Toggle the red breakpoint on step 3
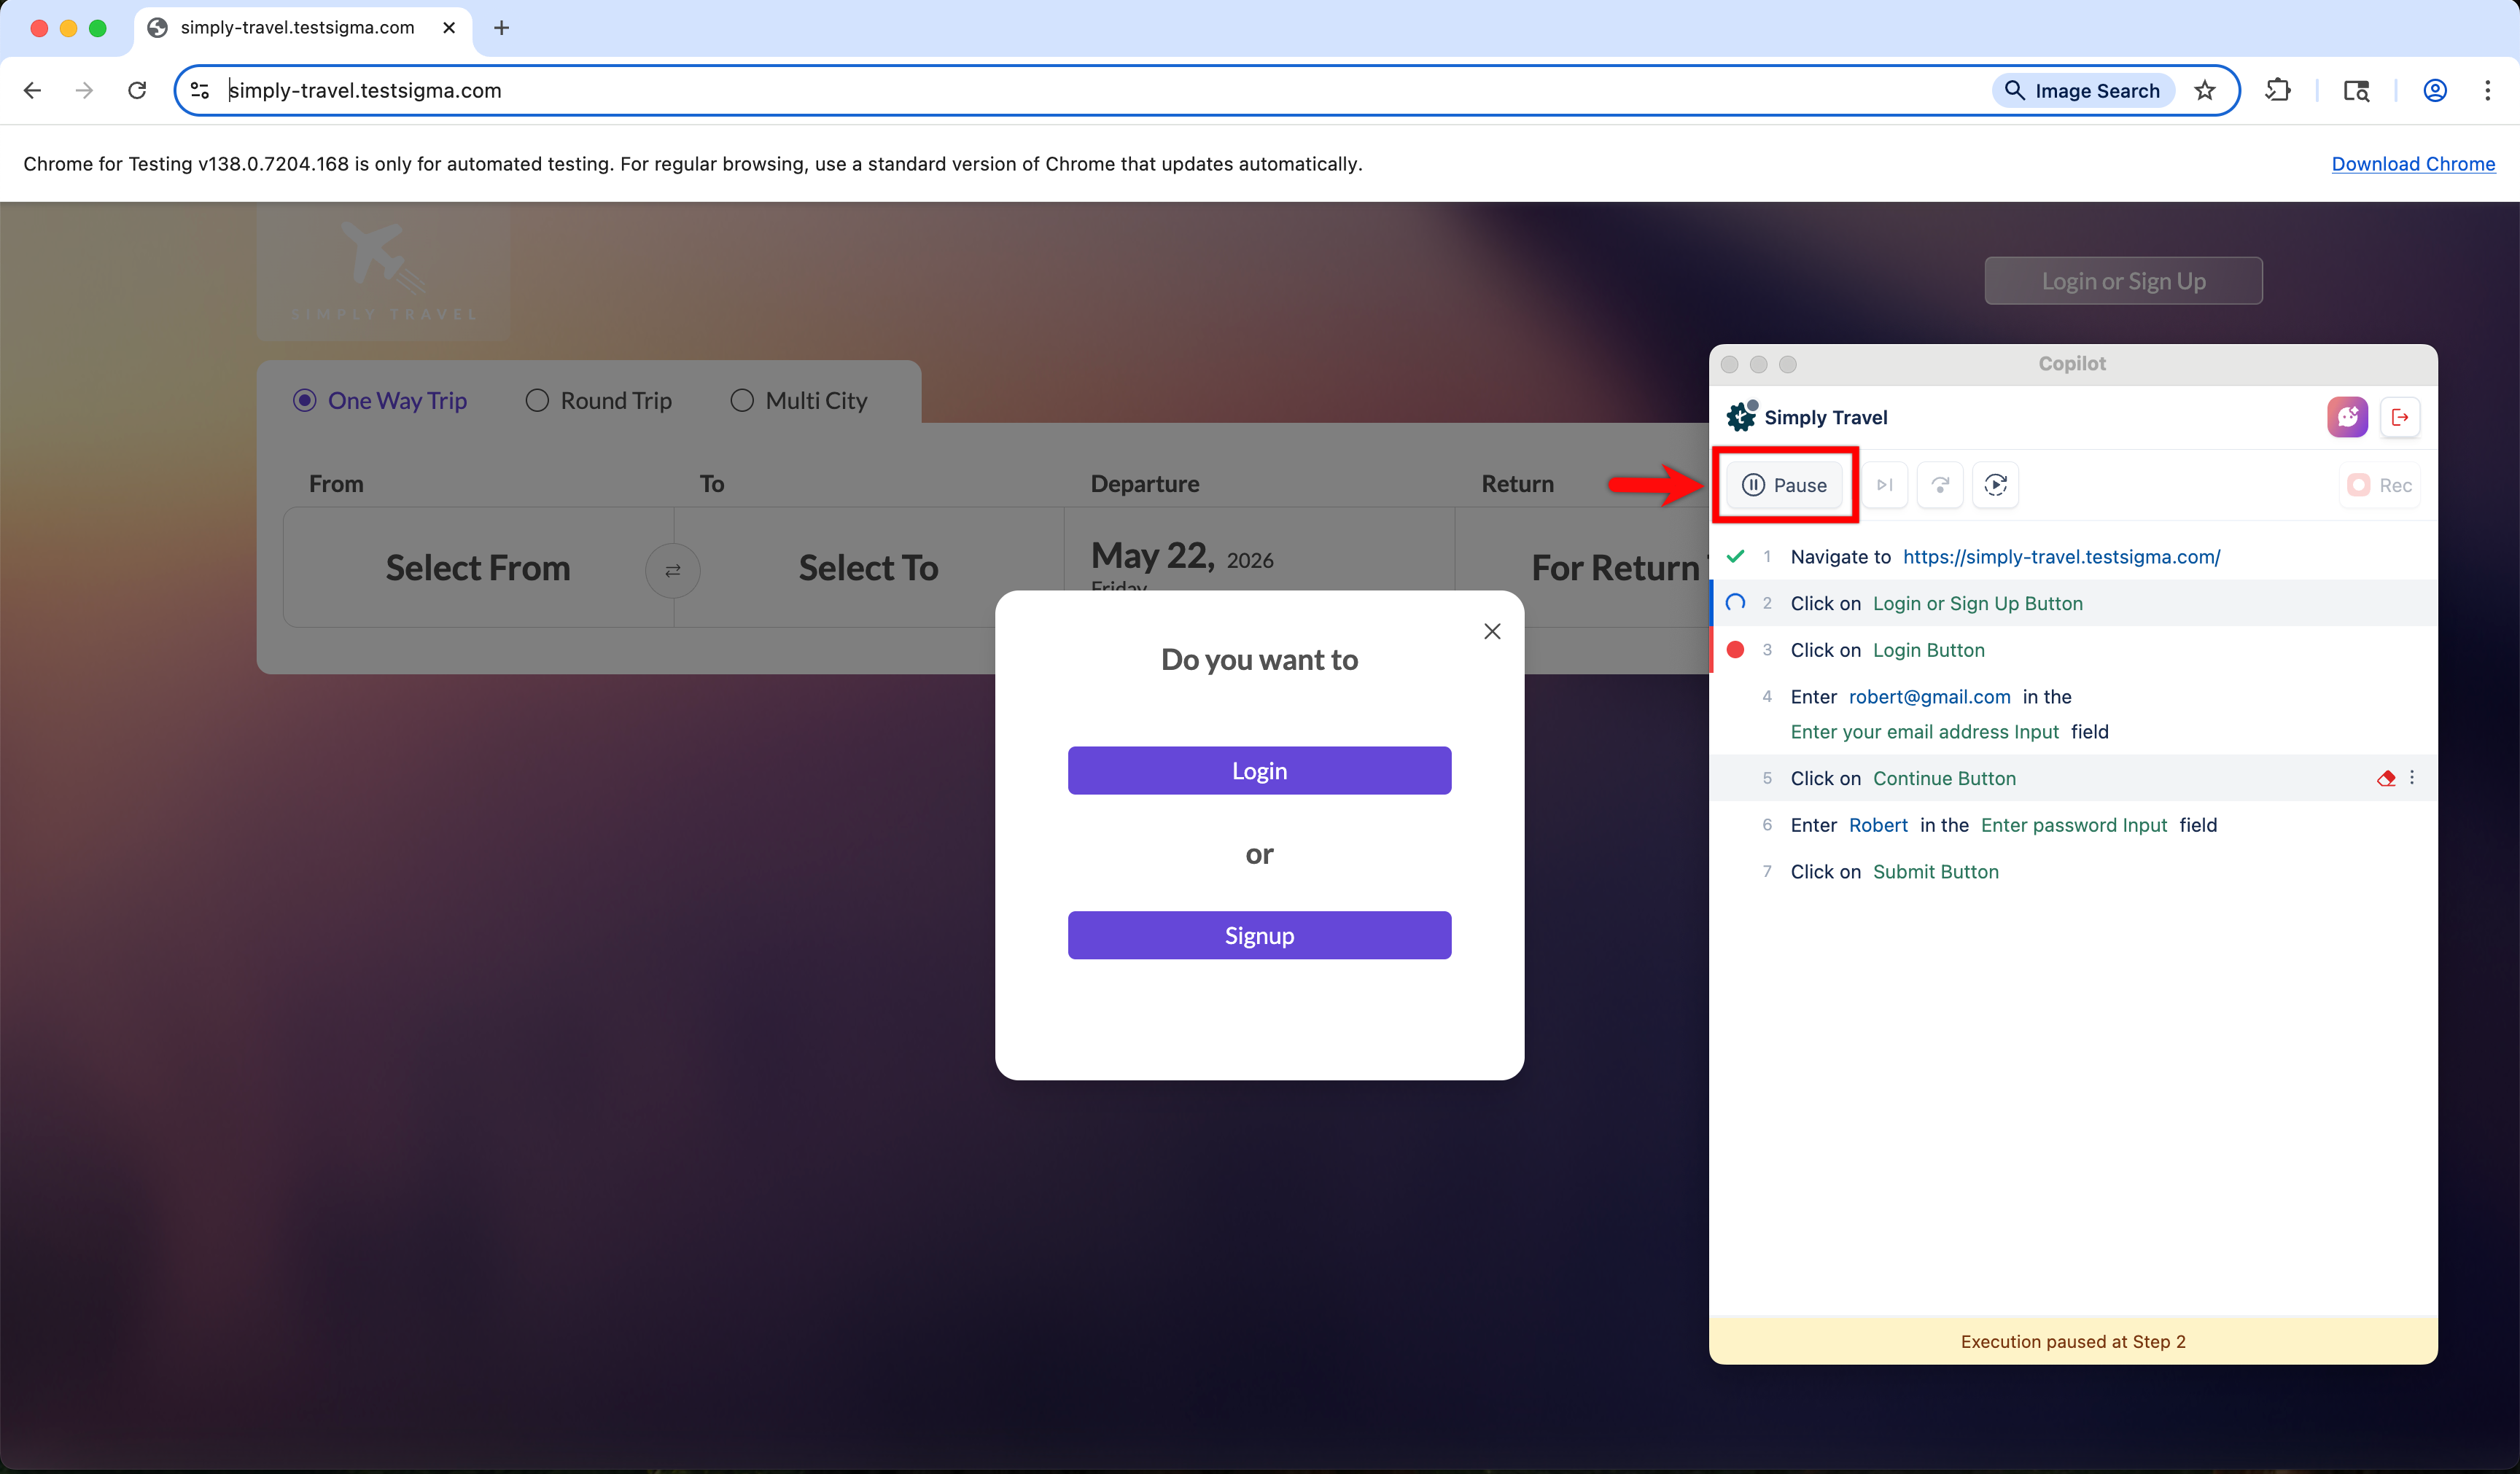The width and height of the screenshot is (2520, 1474). pos(1735,650)
